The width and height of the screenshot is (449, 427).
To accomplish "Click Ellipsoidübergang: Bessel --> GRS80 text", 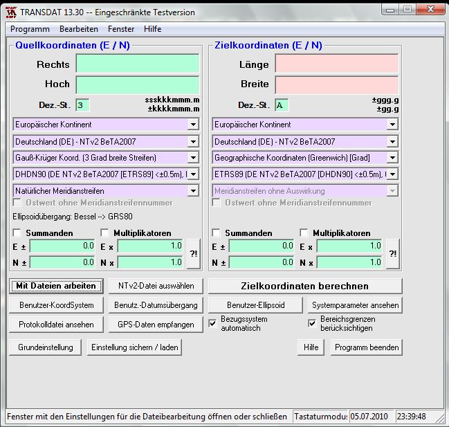I will point(73,217).
